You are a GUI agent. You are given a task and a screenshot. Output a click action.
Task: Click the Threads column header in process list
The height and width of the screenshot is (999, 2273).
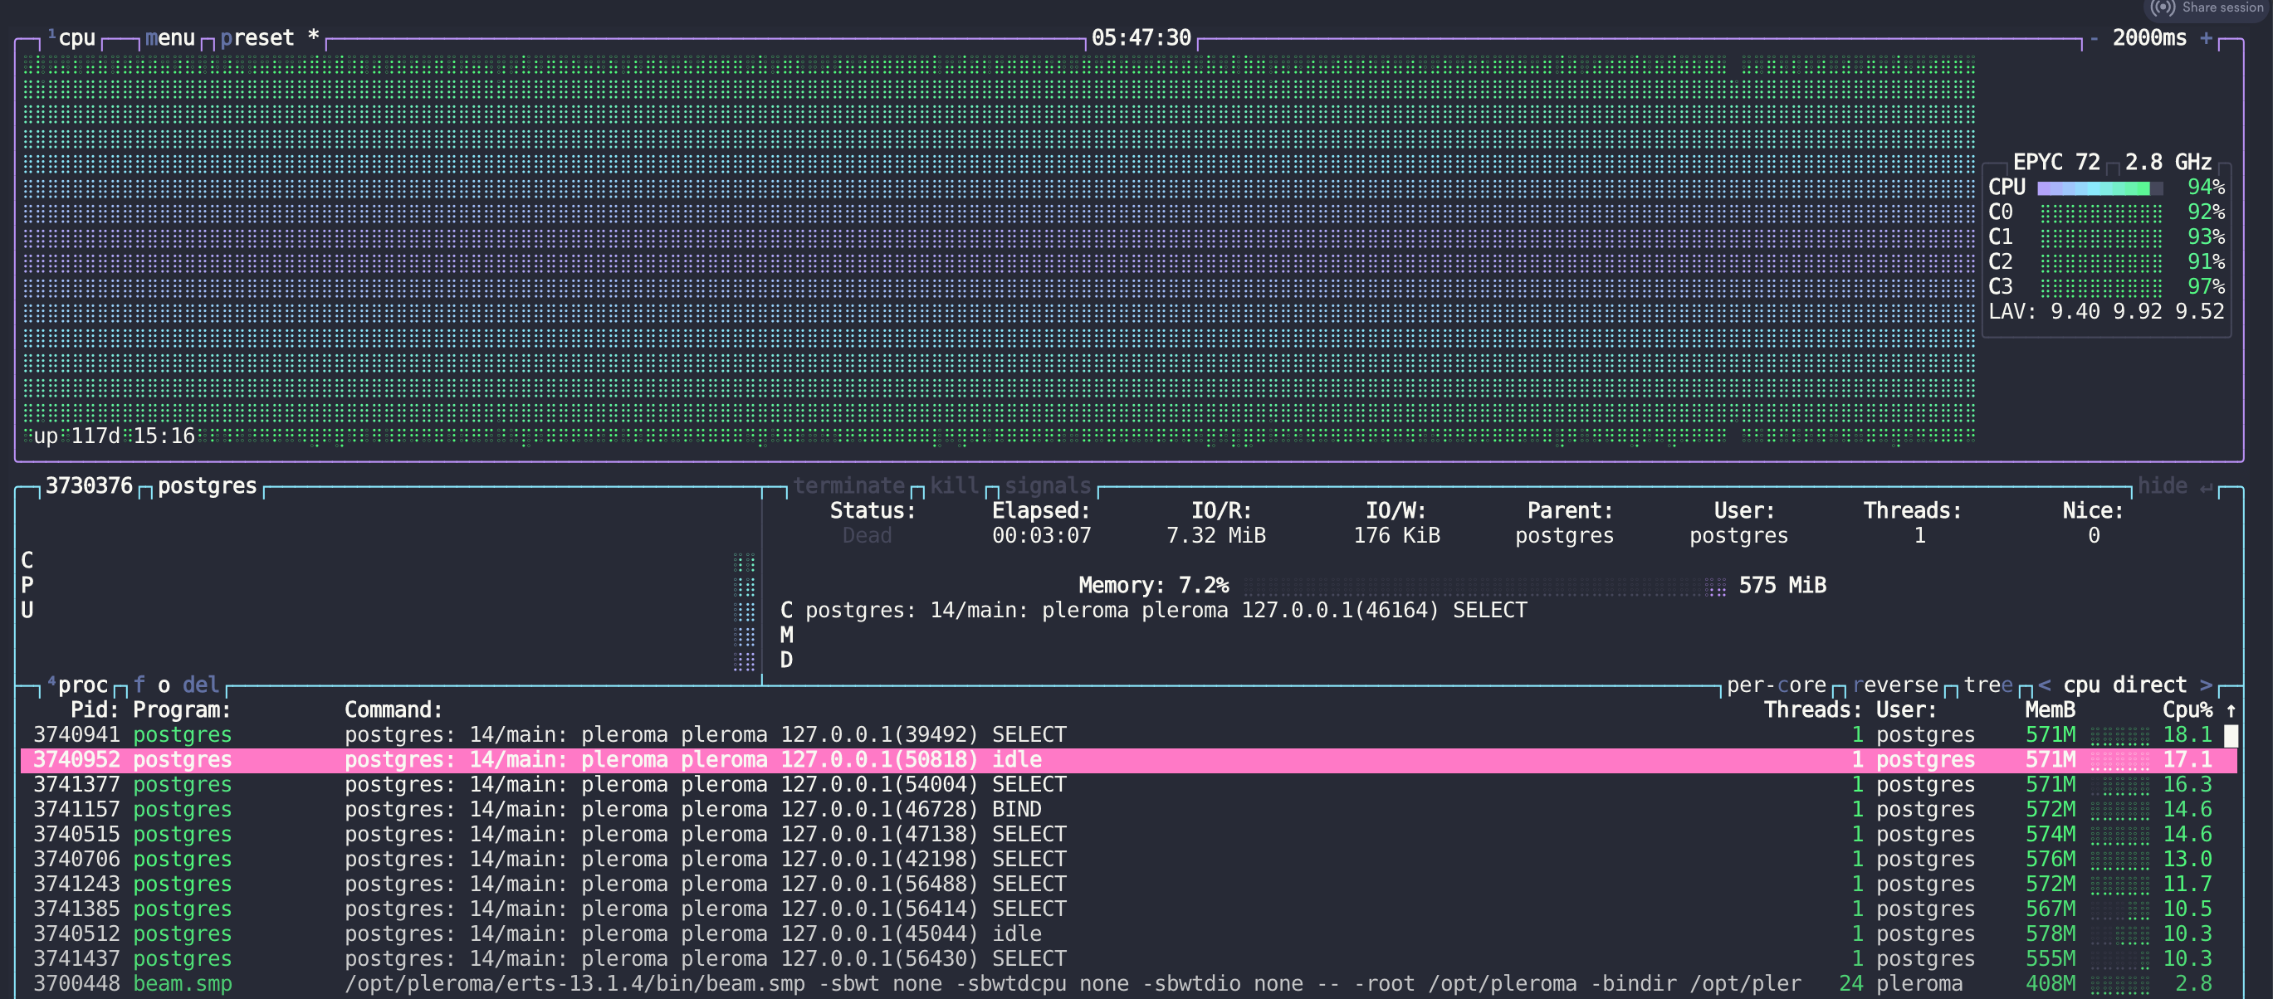[x=1812, y=709]
